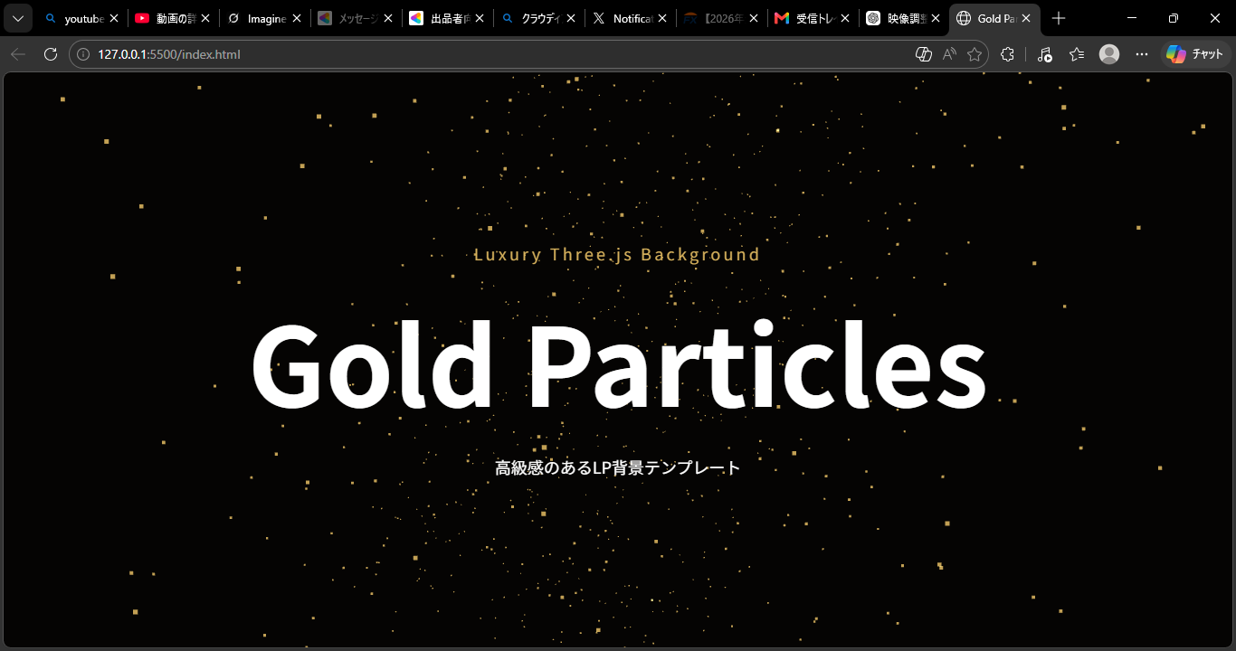
Task: Close the 【2026年 tab
Action: (x=754, y=18)
